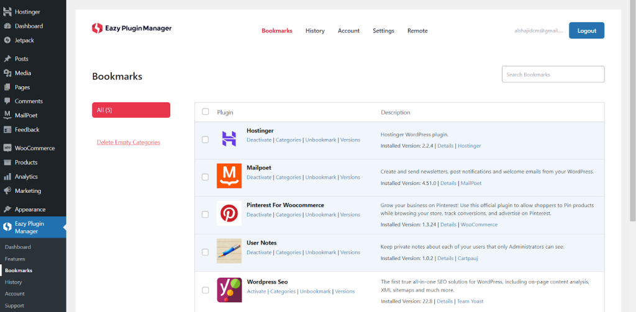Image resolution: width=636 pixels, height=312 pixels.
Task: Check the Mailpoet plugin row checkbox
Action: pos(205,177)
